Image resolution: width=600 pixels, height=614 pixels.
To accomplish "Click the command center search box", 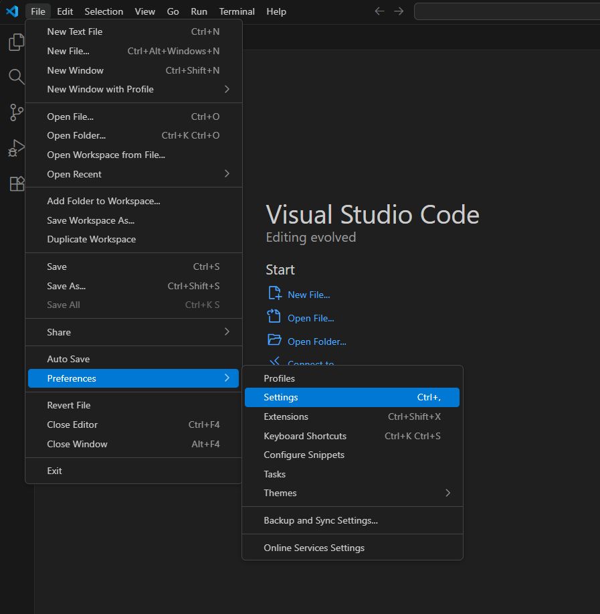I will tap(507, 11).
